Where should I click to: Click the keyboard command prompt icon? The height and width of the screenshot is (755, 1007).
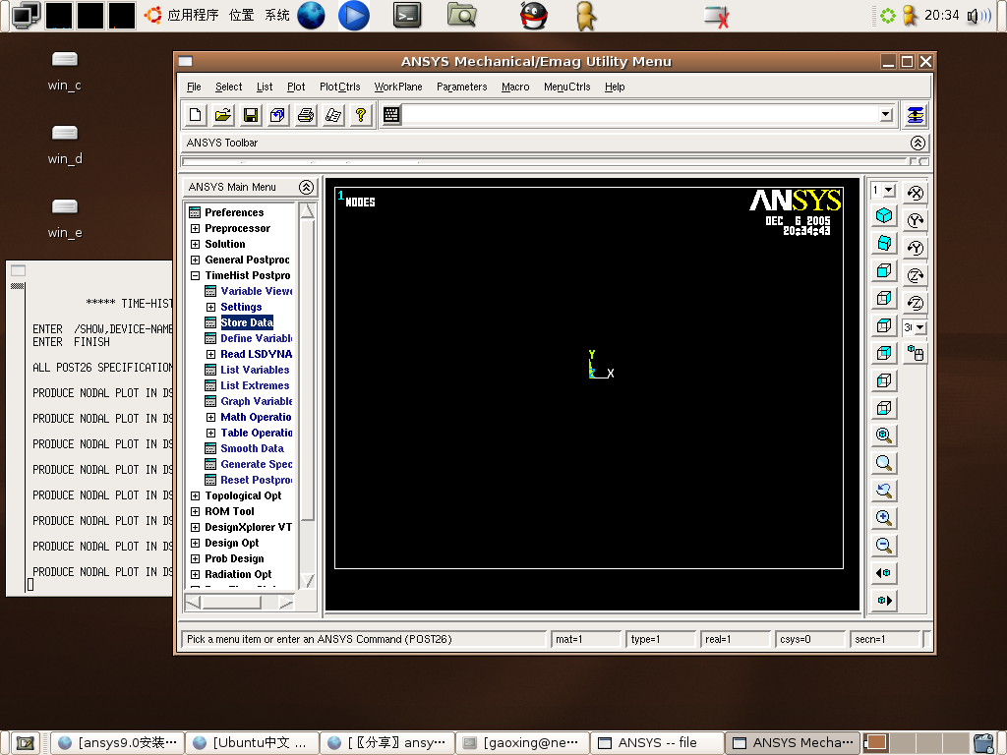point(391,115)
